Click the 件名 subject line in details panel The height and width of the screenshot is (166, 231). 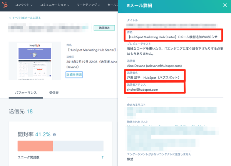(x=172, y=37)
